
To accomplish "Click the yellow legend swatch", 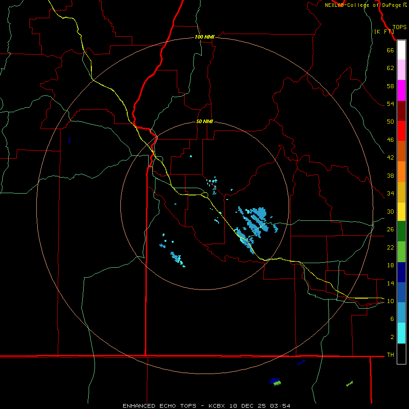I will pyautogui.click(x=401, y=212).
